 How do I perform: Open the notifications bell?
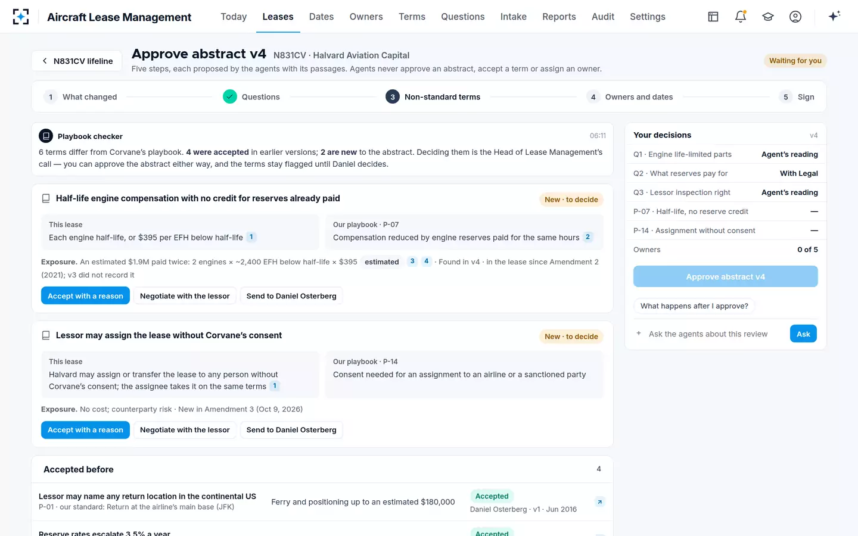coord(741,17)
